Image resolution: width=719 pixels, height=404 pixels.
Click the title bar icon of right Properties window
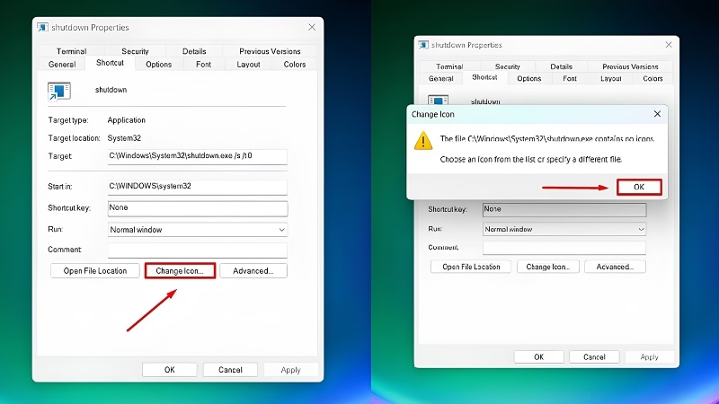tap(423, 45)
